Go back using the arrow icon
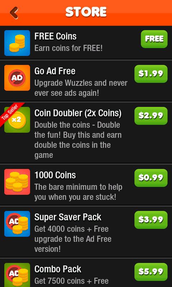 pos(14,13)
